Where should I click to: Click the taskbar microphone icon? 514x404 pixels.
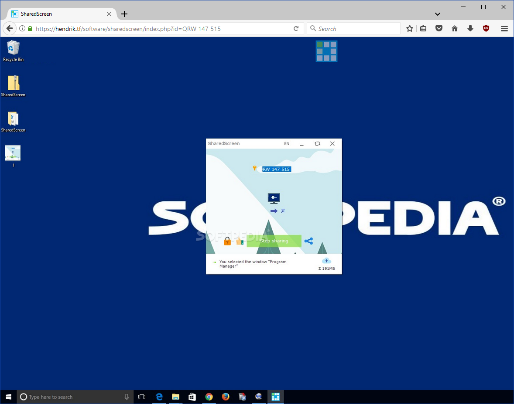(127, 397)
